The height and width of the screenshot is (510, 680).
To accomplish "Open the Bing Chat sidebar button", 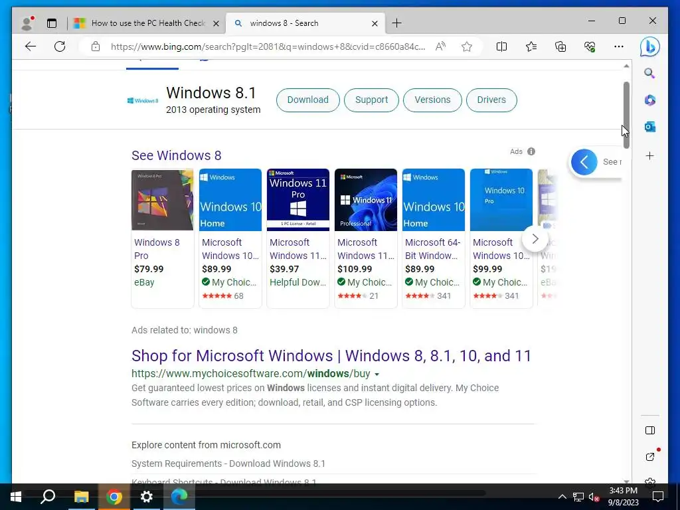I will [649, 46].
